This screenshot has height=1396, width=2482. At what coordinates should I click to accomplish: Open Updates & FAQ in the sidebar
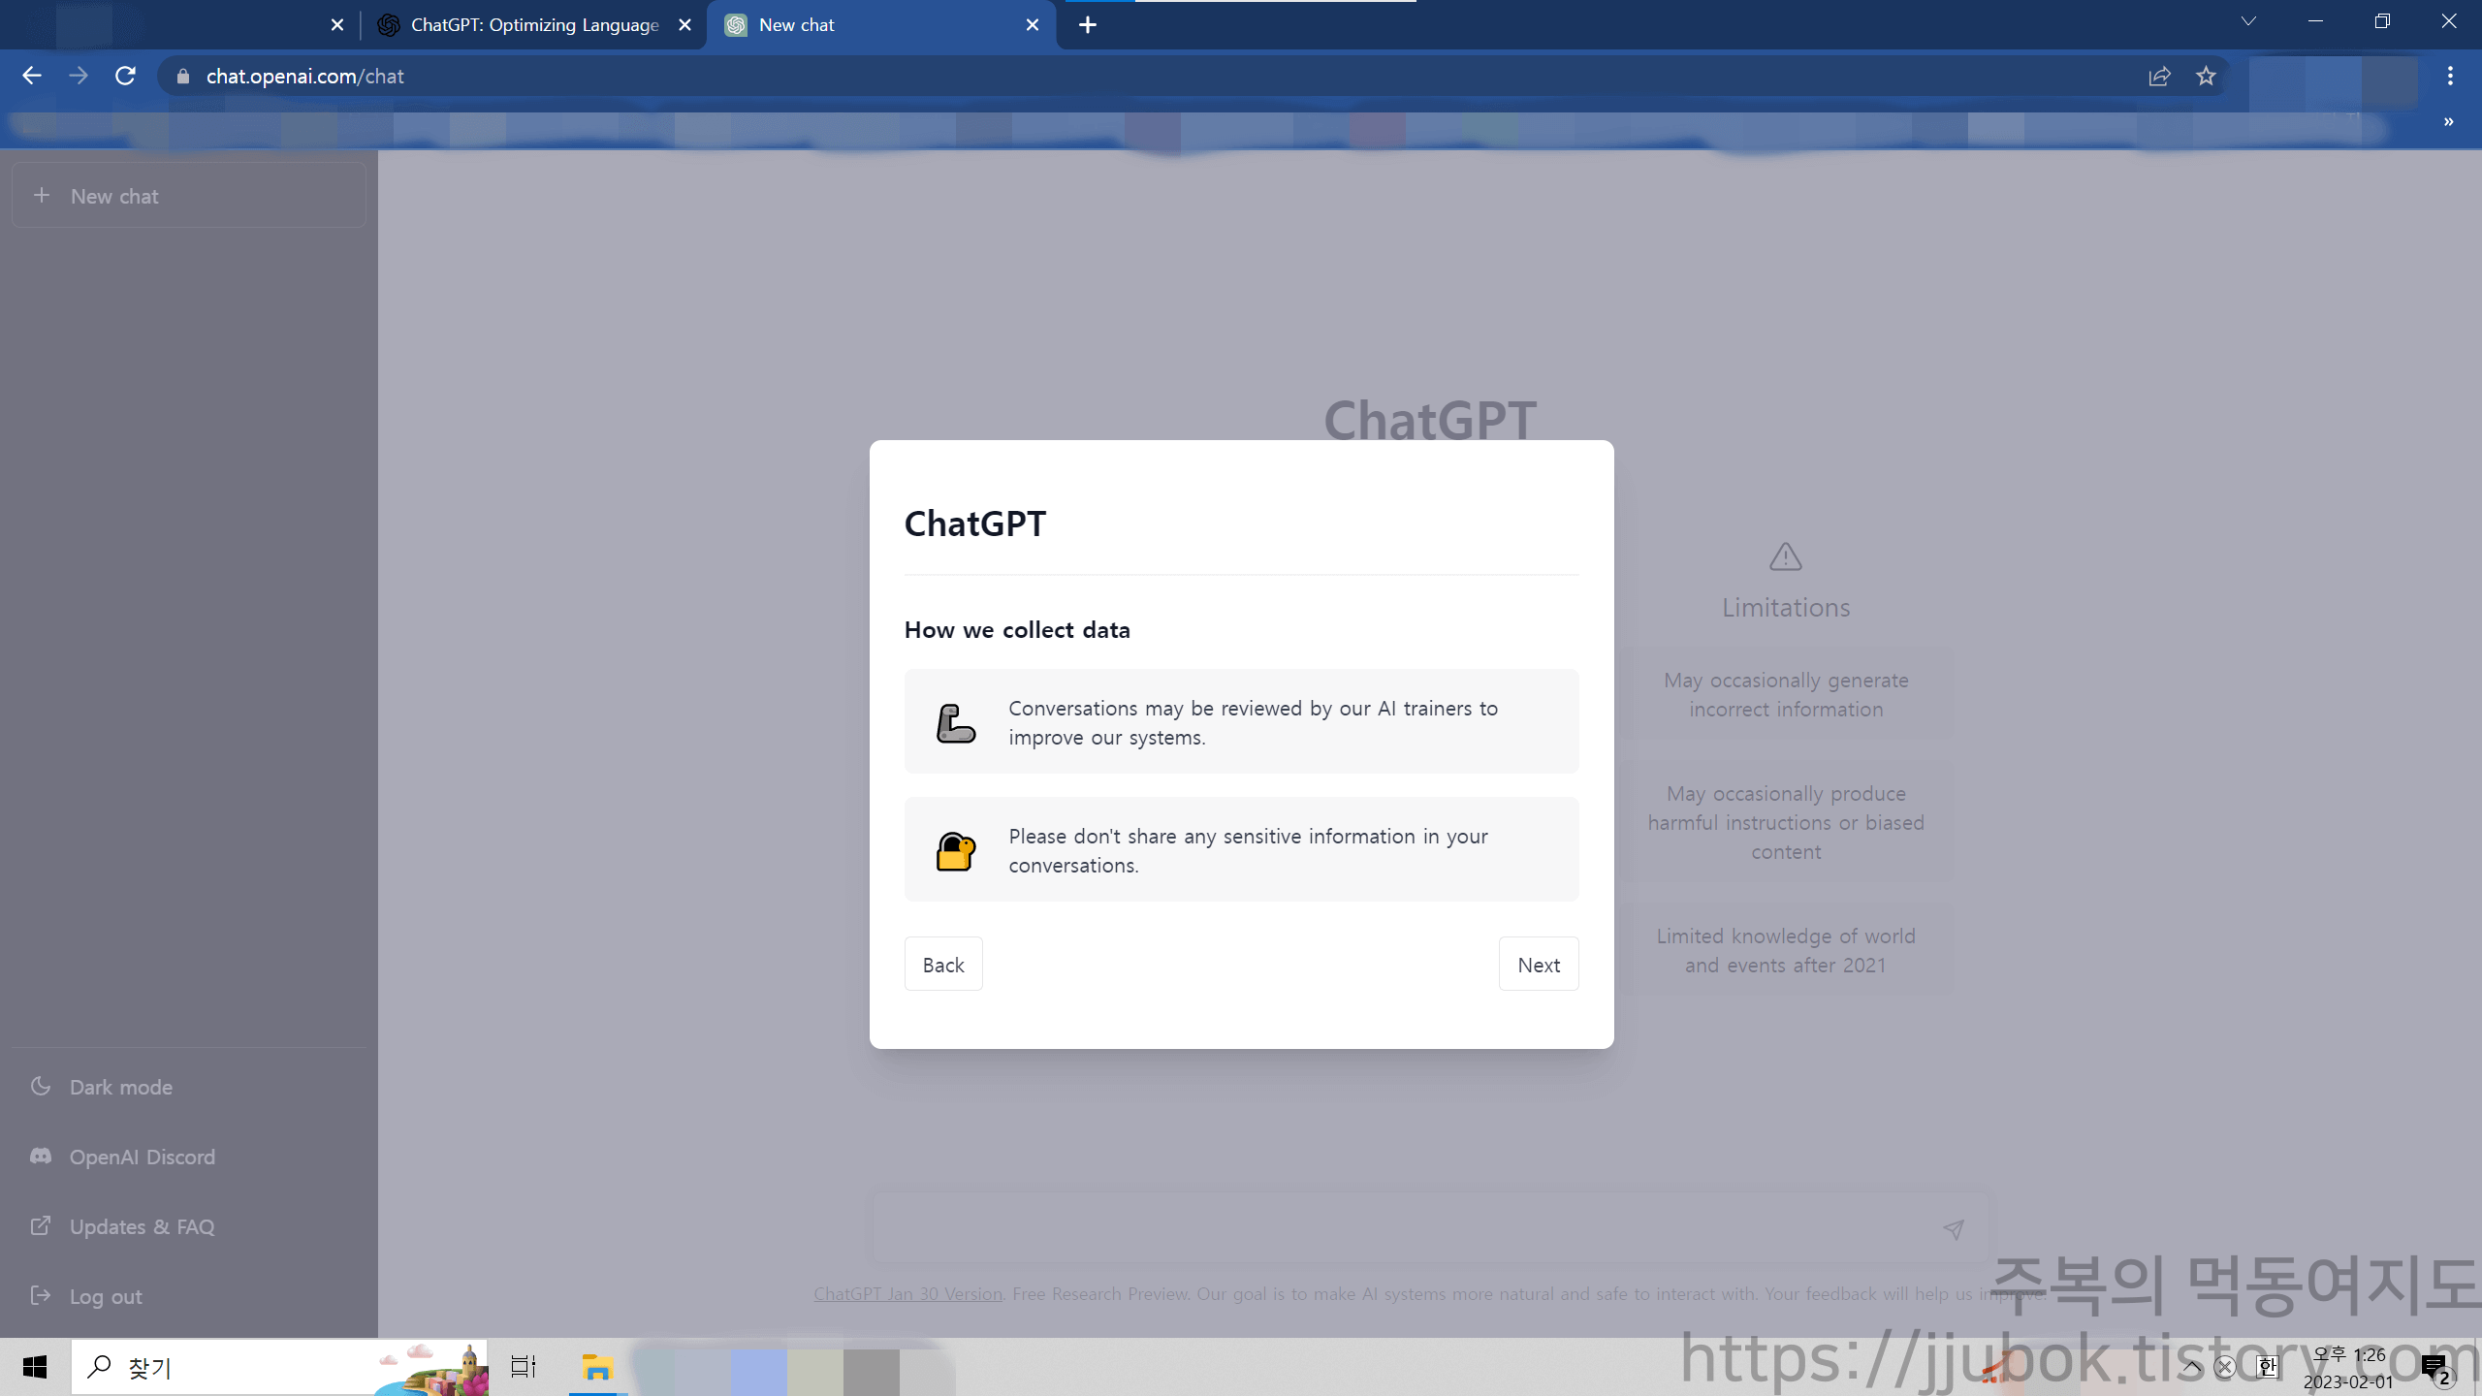(142, 1226)
